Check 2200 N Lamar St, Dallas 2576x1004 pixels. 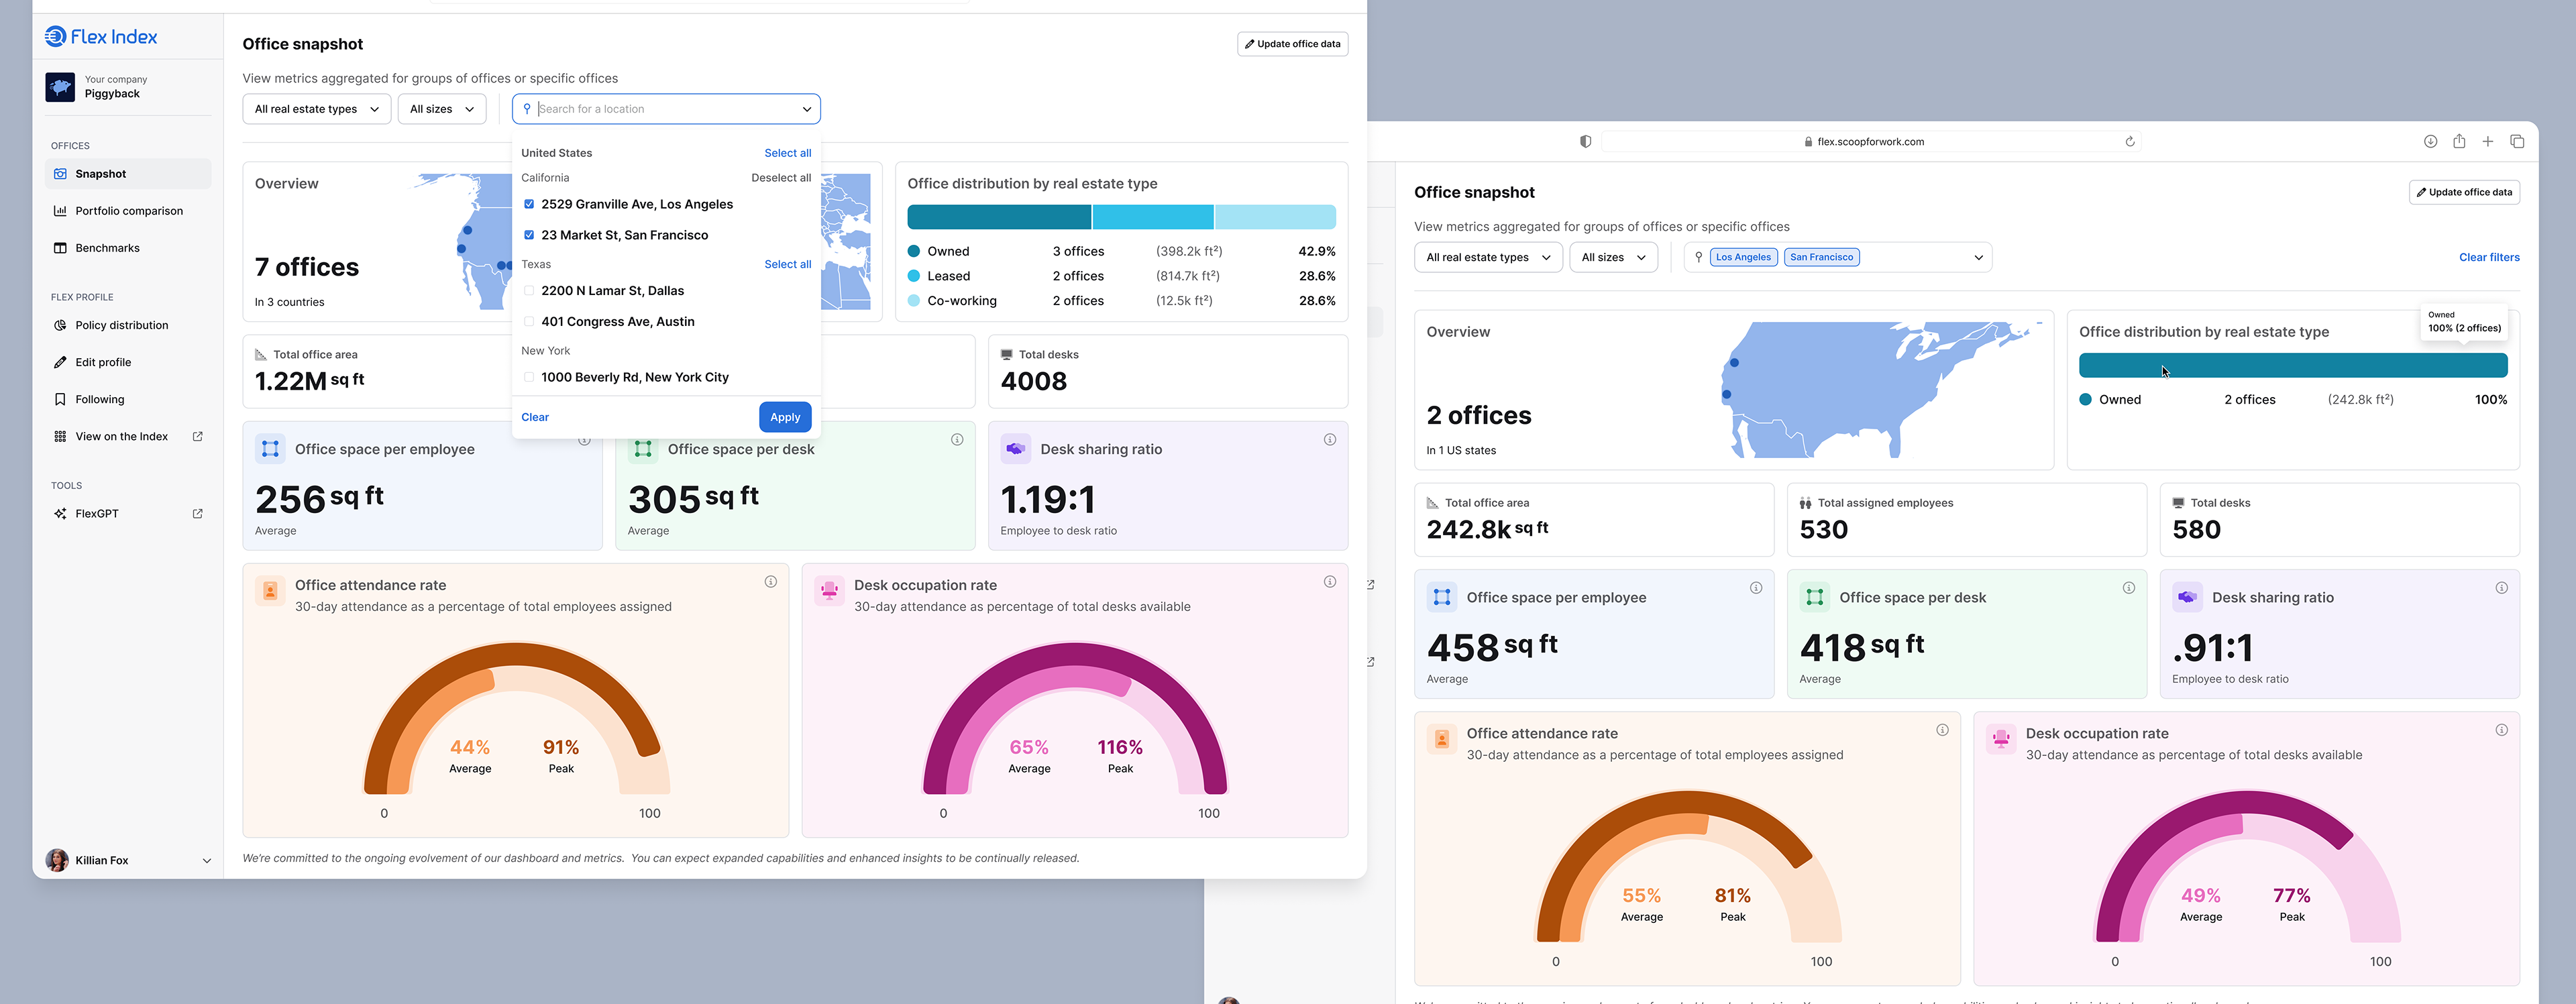(529, 291)
